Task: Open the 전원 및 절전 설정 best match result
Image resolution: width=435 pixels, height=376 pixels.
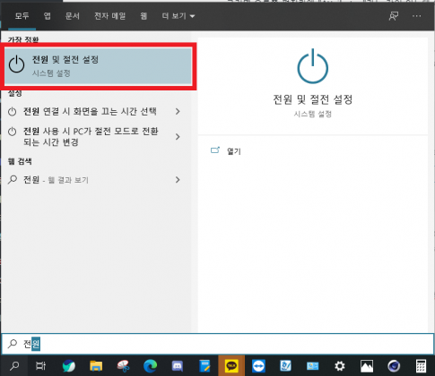Action: 98,66
